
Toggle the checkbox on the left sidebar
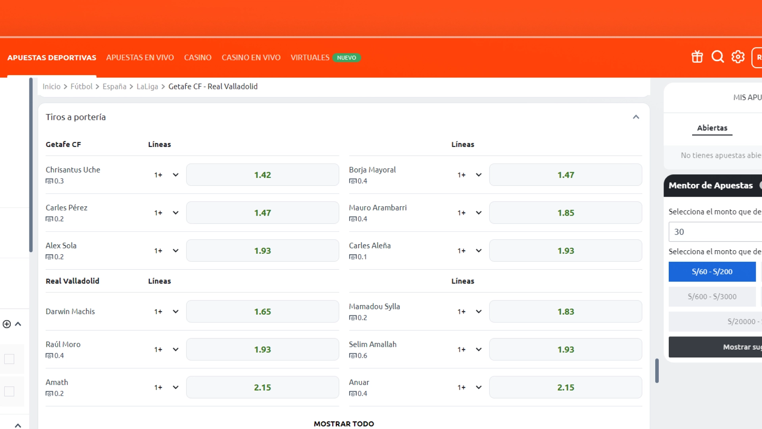coord(9,358)
